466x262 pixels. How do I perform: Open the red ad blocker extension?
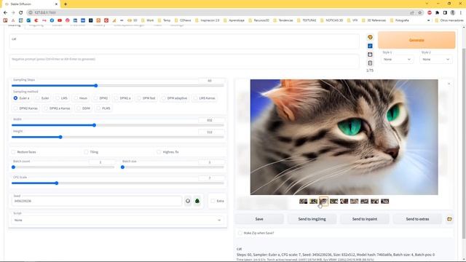tap(430, 13)
